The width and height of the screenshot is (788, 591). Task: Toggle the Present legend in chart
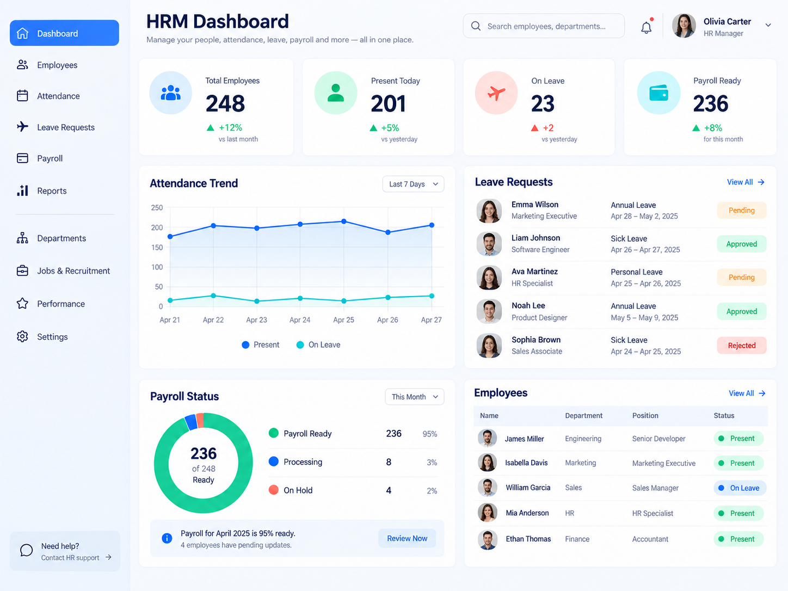point(261,344)
